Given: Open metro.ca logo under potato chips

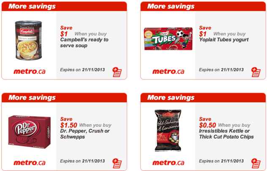Looking at the screenshot, I should tap(168, 163).
